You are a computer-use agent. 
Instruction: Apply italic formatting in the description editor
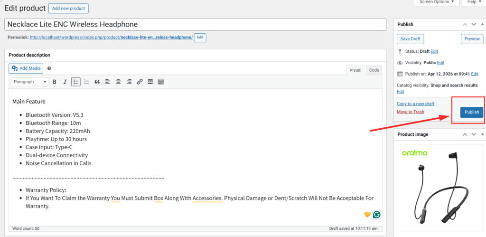pyautogui.click(x=65, y=82)
